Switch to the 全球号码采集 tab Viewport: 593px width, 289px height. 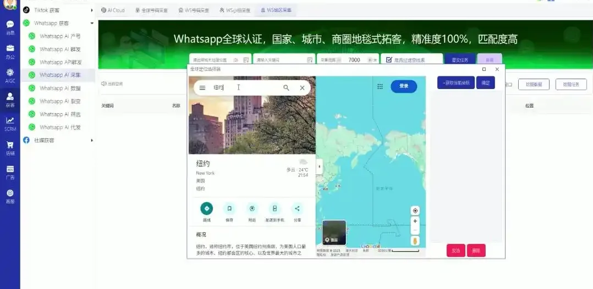click(x=151, y=10)
